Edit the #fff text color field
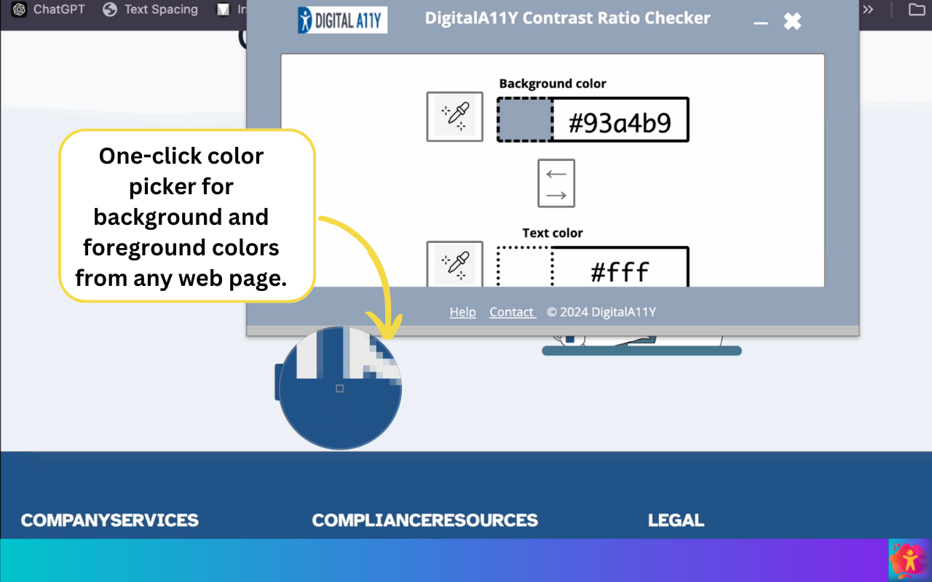The image size is (932, 582). tap(620, 267)
